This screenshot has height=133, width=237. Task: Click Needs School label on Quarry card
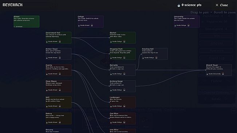(53, 74)
